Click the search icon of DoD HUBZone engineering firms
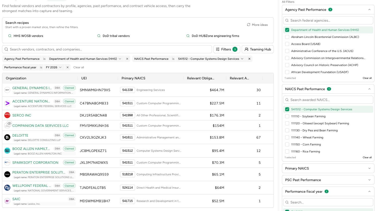The image size is (375, 211). (x=188, y=36)
